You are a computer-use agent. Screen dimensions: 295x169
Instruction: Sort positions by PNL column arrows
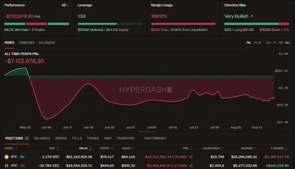pyautogui.click(x=191, y=148)
